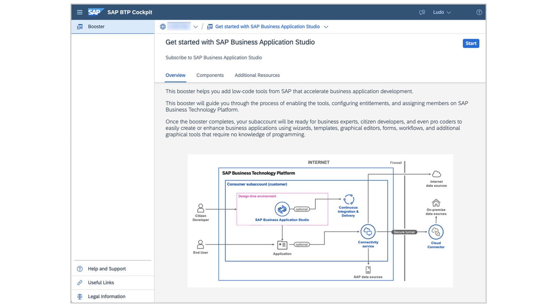Click the INTERNET label in diagram
This screenshot has height=307, width=557.
[319, 162]
